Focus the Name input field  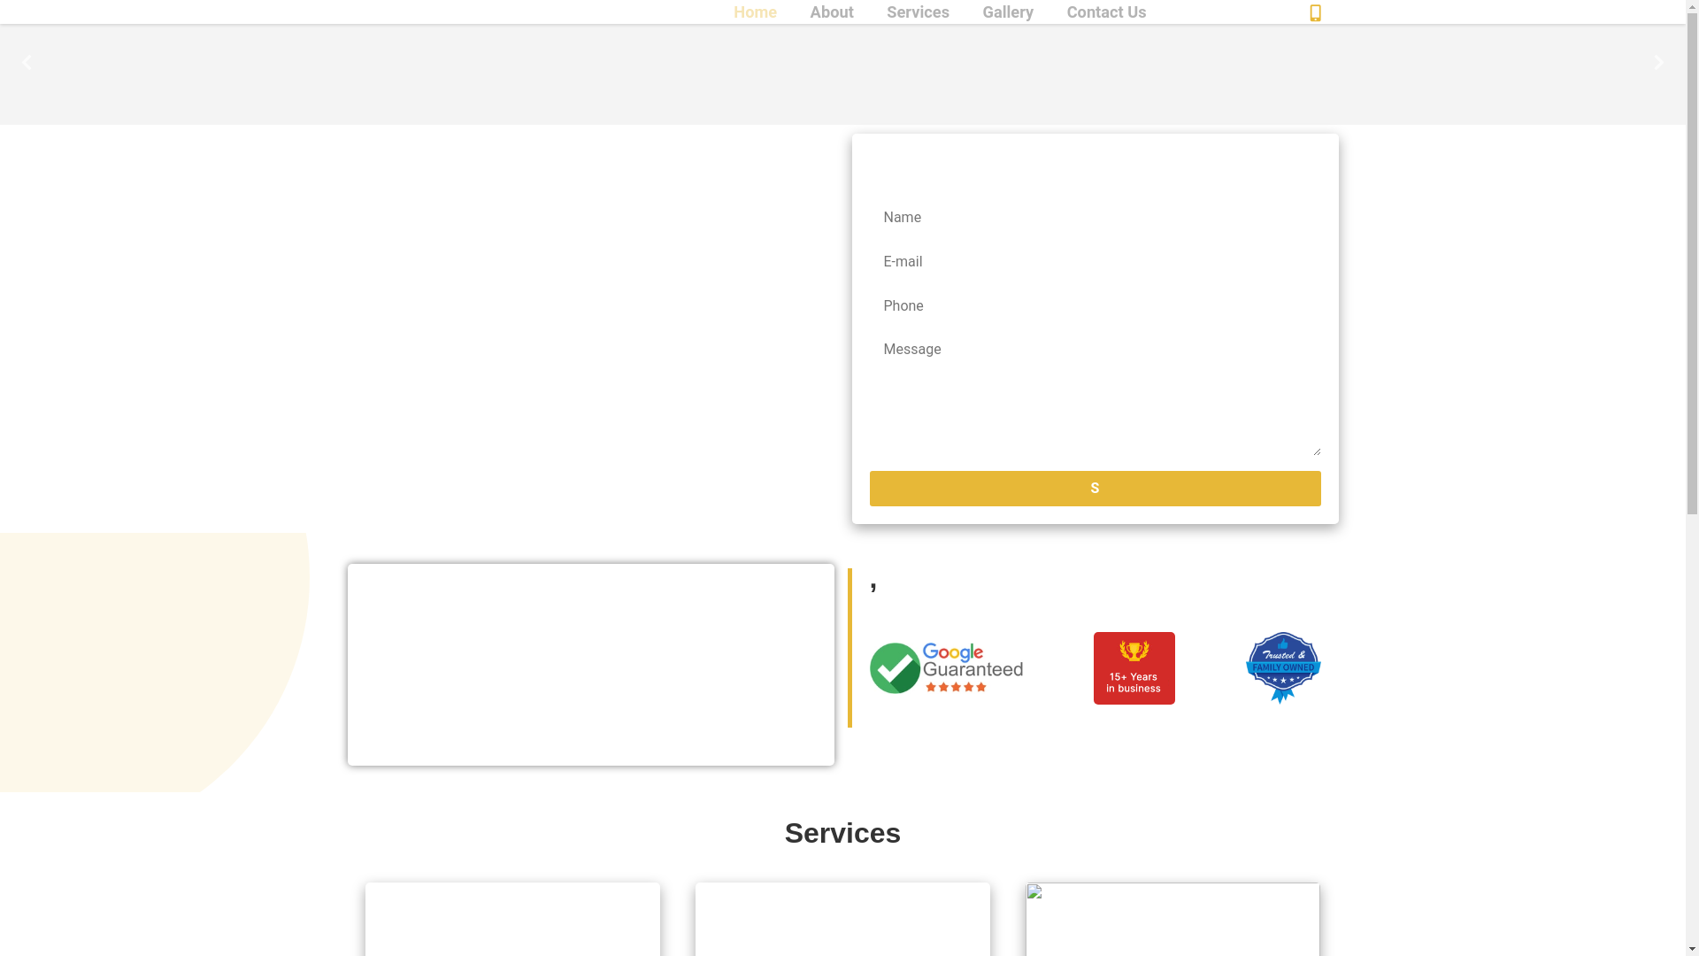[x=1095, y=218]
